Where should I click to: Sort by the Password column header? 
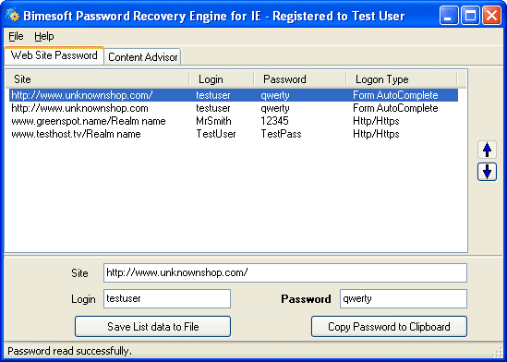pos(300,79)
